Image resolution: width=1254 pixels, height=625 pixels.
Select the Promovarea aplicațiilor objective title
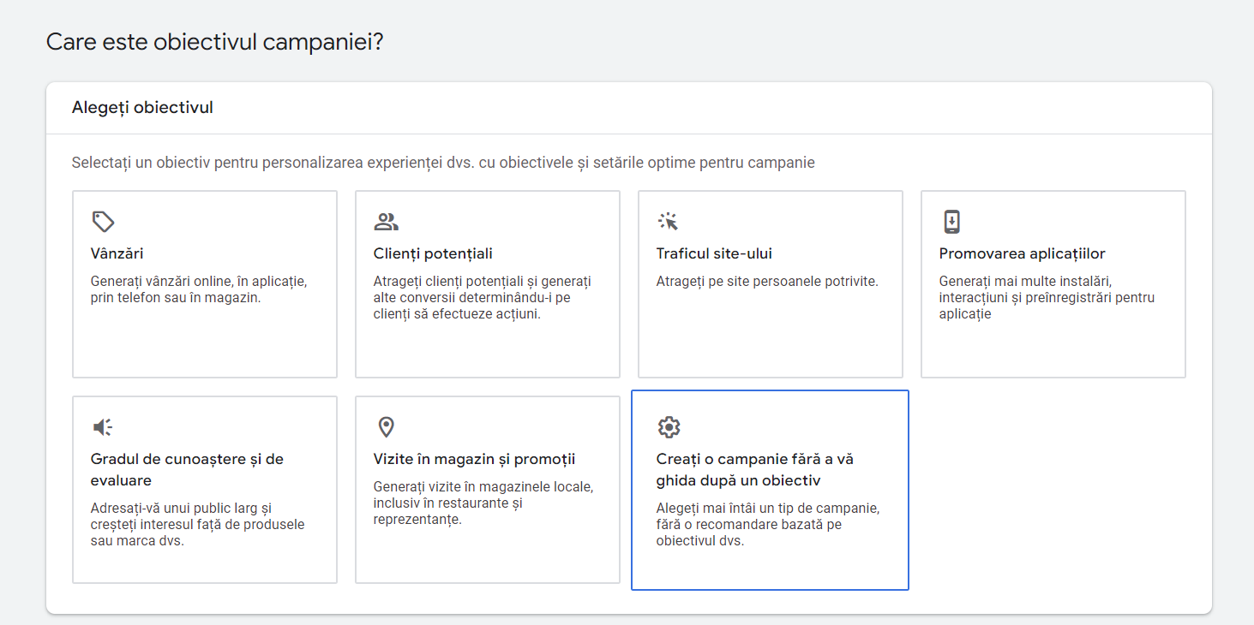point(1022,253)
